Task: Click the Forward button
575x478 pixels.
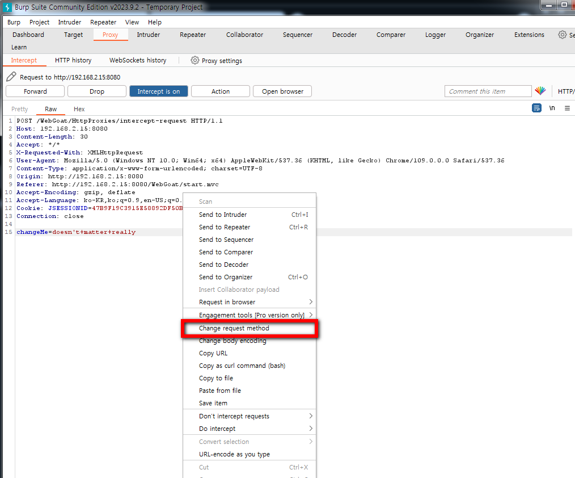Action: click(x=35, y=91)
